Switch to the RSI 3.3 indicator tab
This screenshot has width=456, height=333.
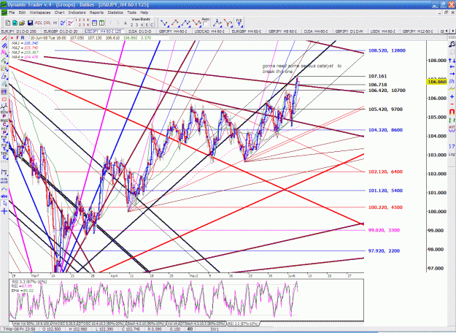point(242,324)
